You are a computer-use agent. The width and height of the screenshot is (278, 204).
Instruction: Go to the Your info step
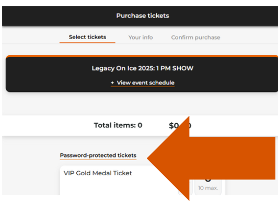(141, 38)
